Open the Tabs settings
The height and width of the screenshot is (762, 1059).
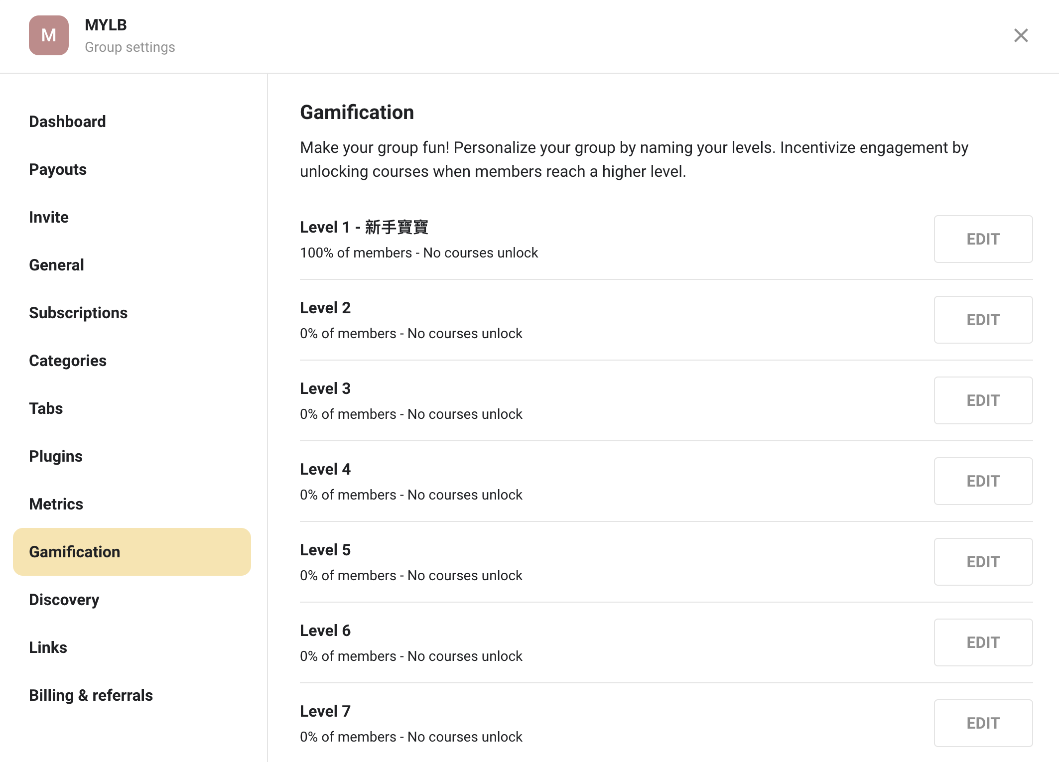click(x=46, y=408)
